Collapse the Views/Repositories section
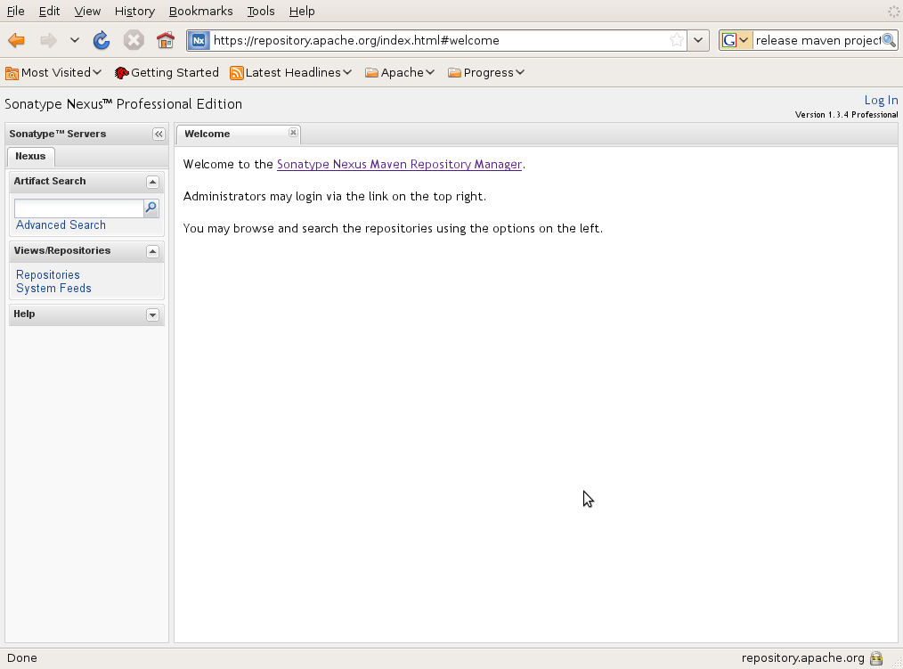The image size is (903, 669). [x=152, y=251]
